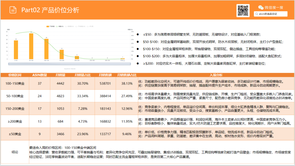Click the monthly sales cell 684
Viewport: 295px width, 166px height.
60,121
